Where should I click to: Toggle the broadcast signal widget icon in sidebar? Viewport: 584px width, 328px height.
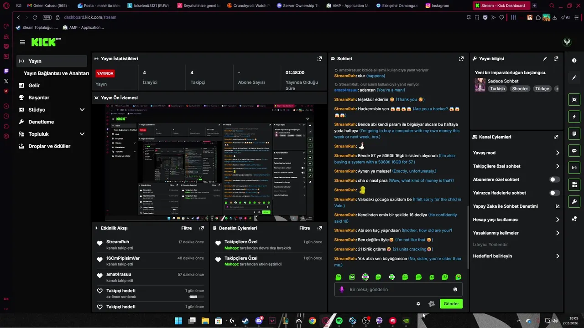point(574,168)
